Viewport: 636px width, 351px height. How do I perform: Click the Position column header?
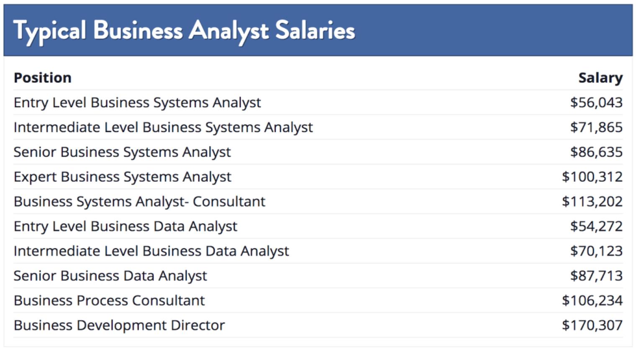[x=42, y=78]
